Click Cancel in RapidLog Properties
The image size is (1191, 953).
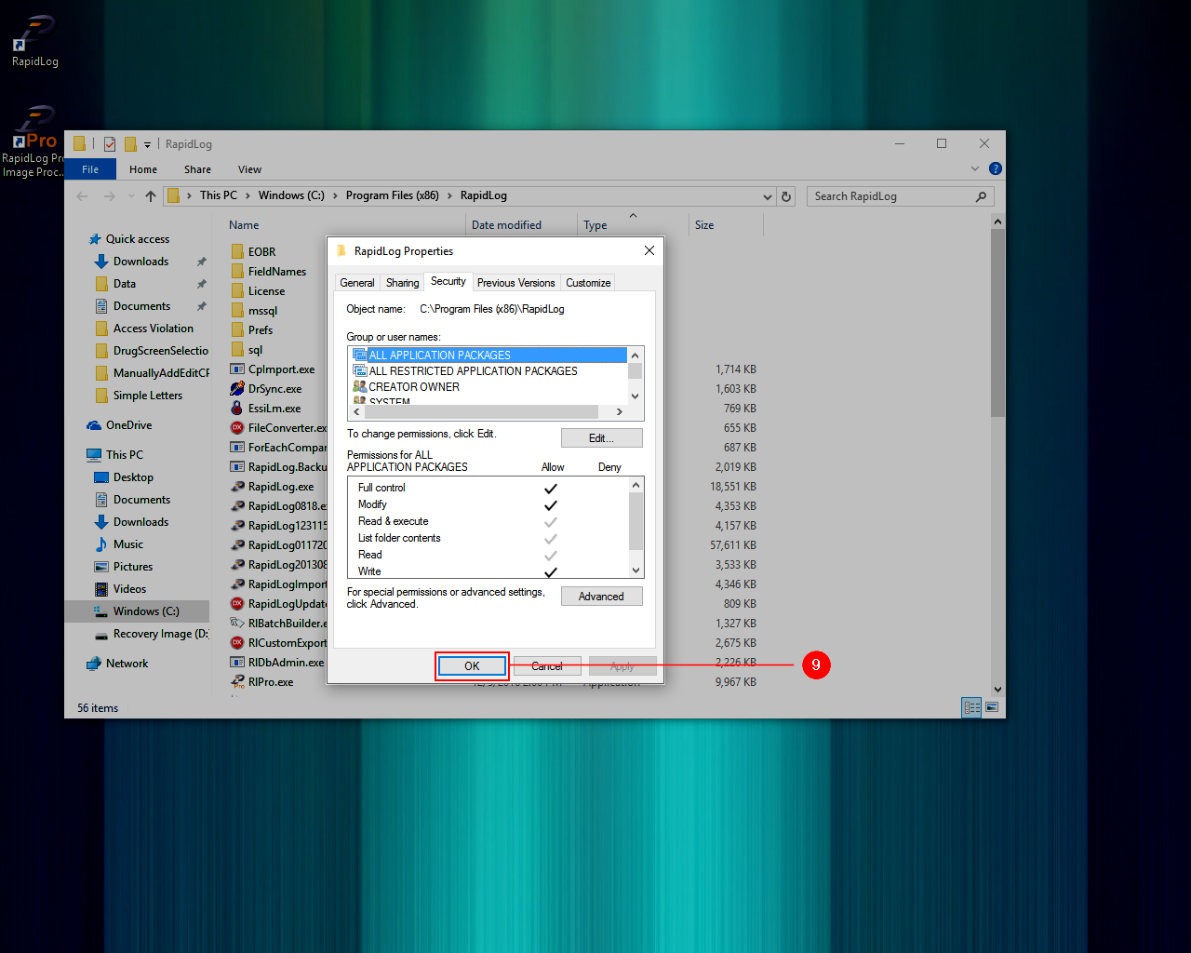547,666
